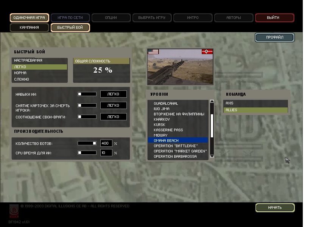Select Kursk level

(x=178, y=125)
